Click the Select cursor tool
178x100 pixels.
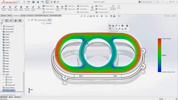(x=47, y=2)
